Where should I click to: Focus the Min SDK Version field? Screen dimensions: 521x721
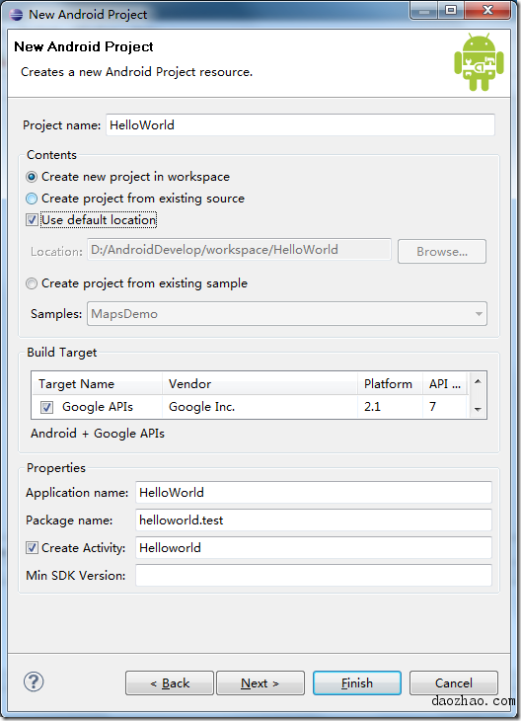point(314,575)
